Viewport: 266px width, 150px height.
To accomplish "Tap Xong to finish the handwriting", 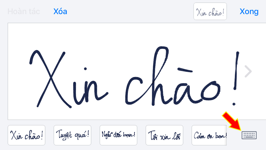I will click(249, 11).
